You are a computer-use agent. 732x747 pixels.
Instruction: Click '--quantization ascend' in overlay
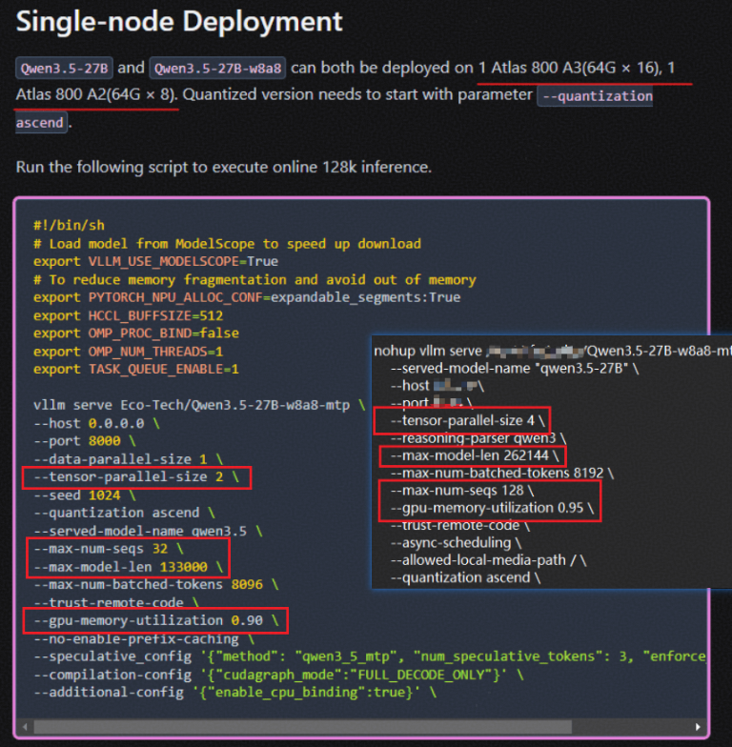[x=465, y=577]
